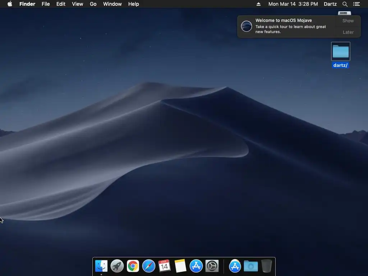
Task: Click the Mojave notification thumbnail icon
Action: pos(247,26)
